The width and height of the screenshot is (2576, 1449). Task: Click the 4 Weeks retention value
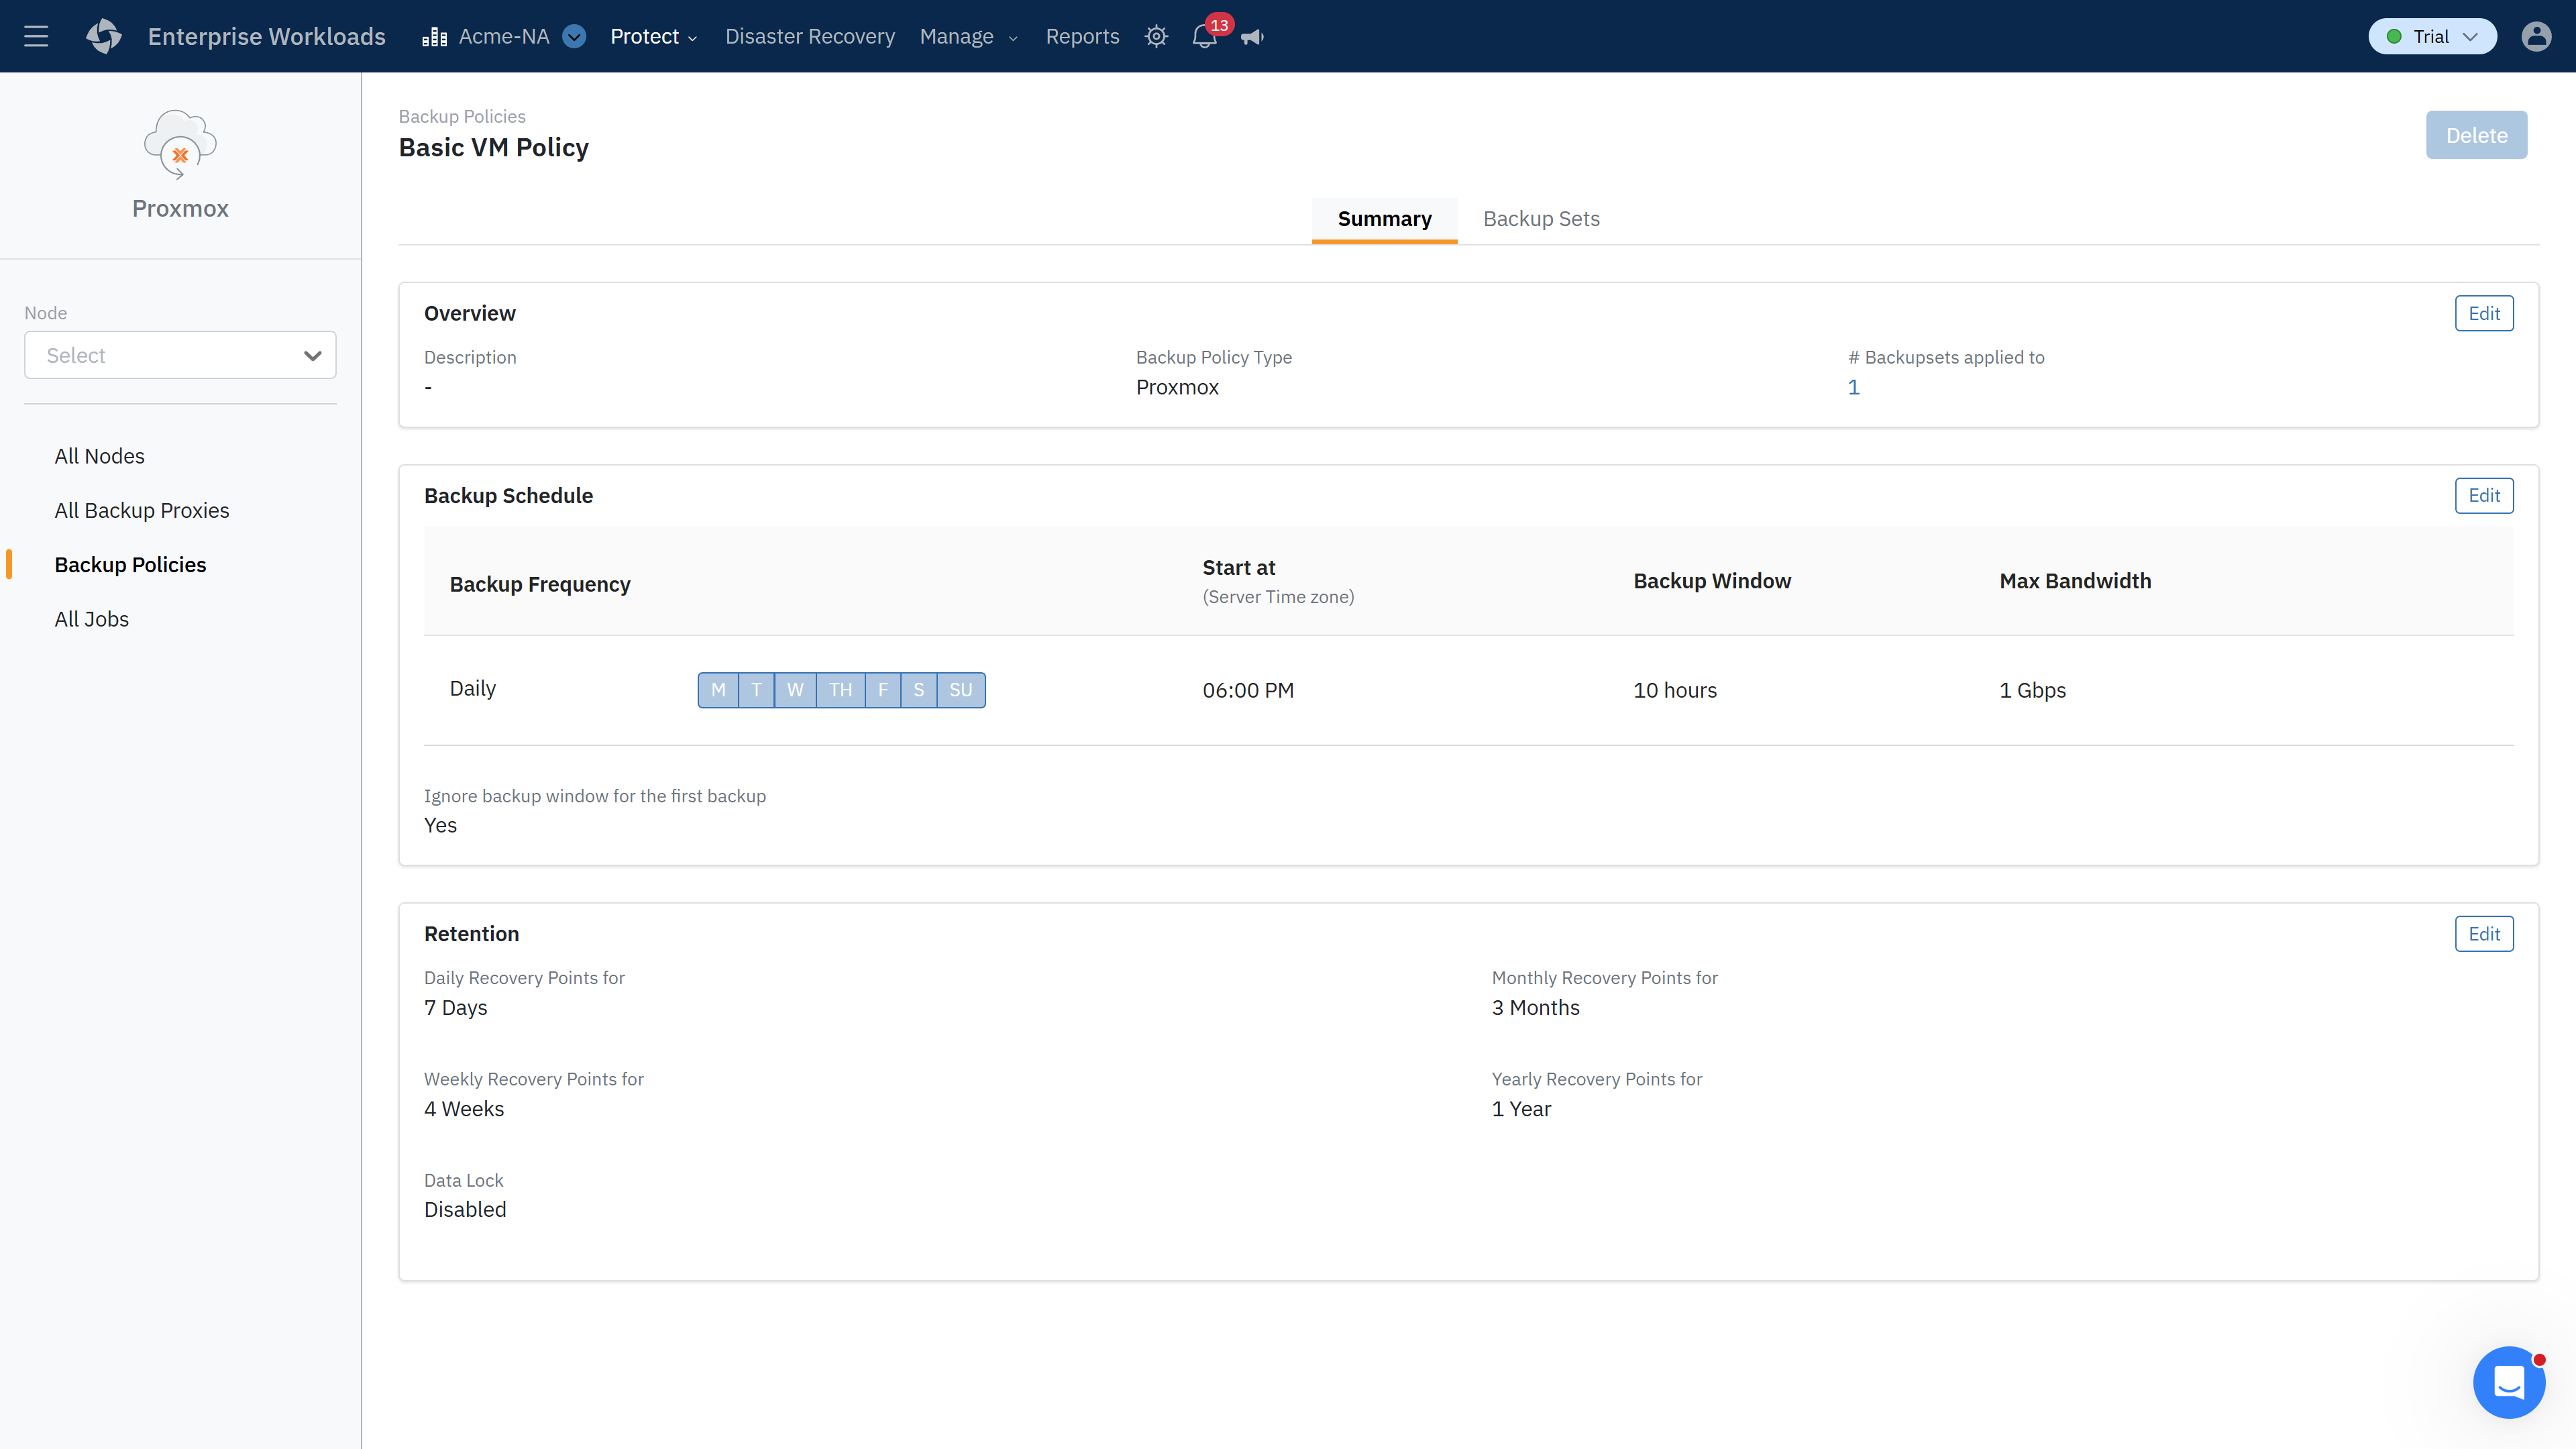point(464,1109)
